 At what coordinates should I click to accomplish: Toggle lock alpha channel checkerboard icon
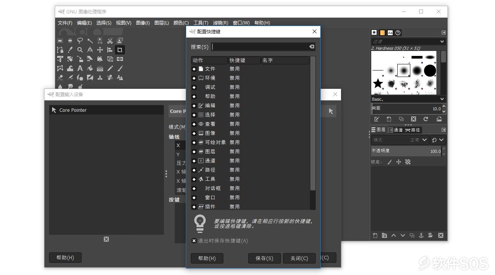coord(408,162)
